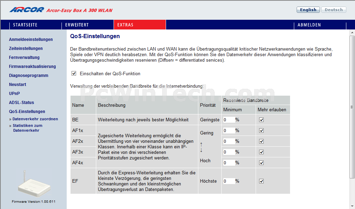Click the scrollbar down arrow
Image resolution: width=355 pixels, height=209 pixels.
pyautogui.click(x=352, y=206)
